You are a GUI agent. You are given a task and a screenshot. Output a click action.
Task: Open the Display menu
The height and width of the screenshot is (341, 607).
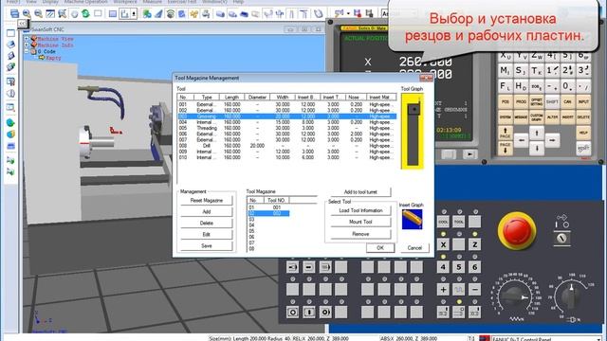pyautogui.click(x=50, y=2)
